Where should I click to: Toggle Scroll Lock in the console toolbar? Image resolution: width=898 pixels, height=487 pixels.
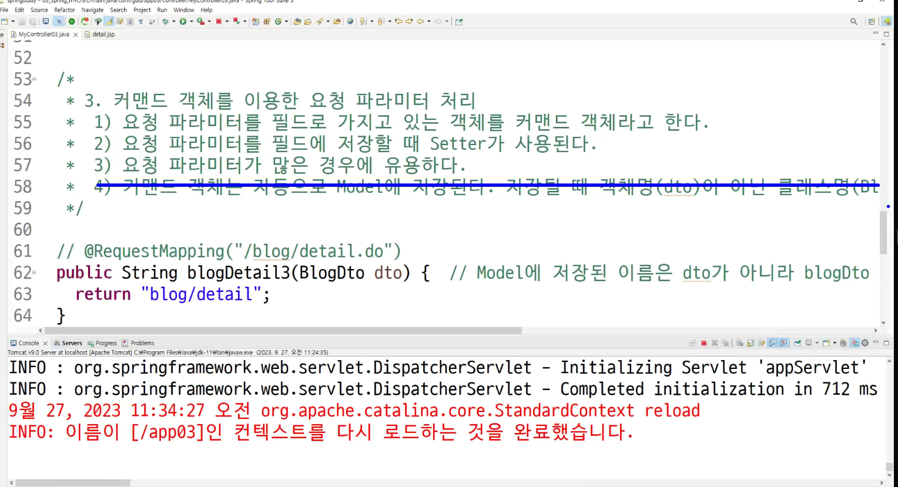[x=750, y=343]
